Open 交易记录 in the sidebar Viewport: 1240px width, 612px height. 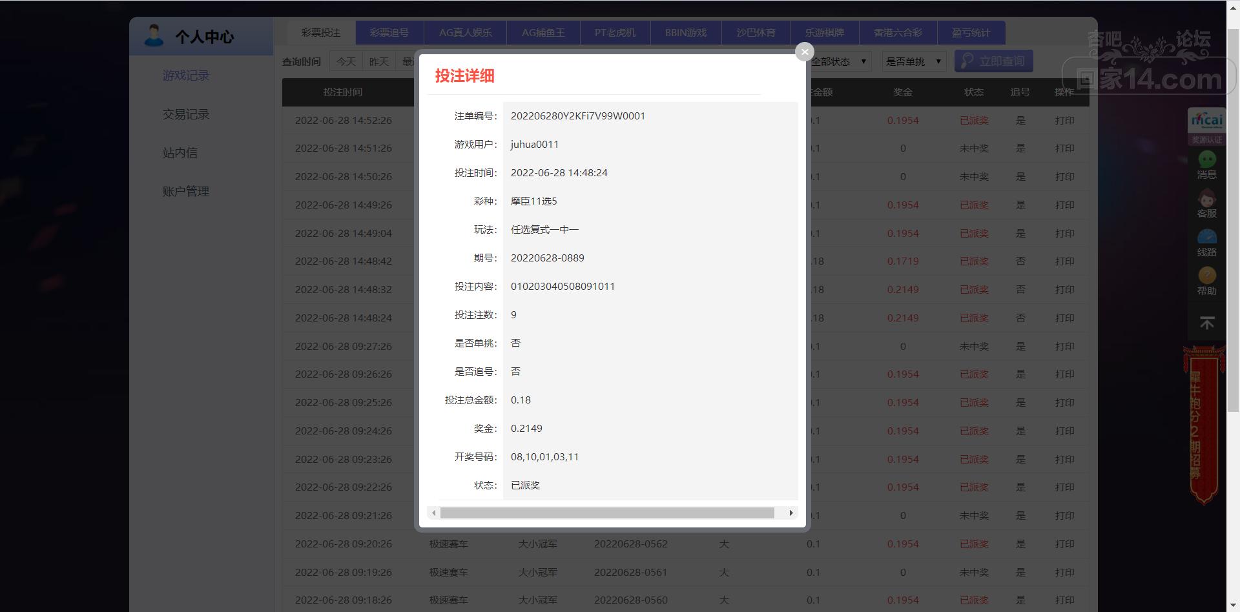pyautogui.click(x=186, y=114)
